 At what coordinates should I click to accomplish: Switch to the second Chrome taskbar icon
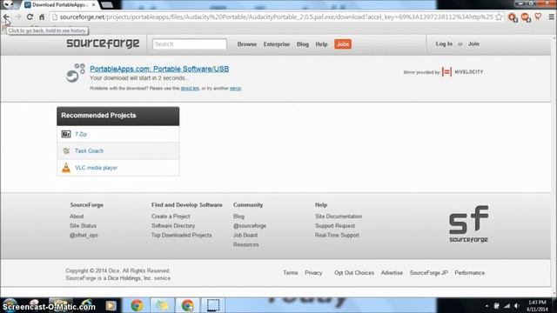click(x=188, y=305)
